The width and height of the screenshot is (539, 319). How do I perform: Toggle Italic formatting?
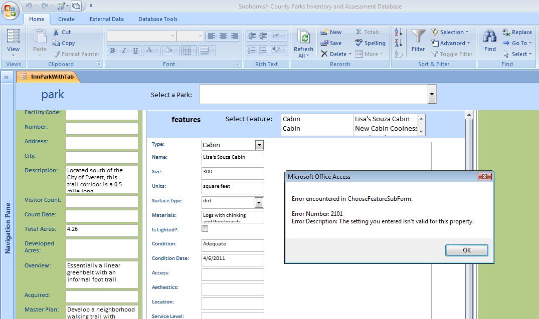124,51
